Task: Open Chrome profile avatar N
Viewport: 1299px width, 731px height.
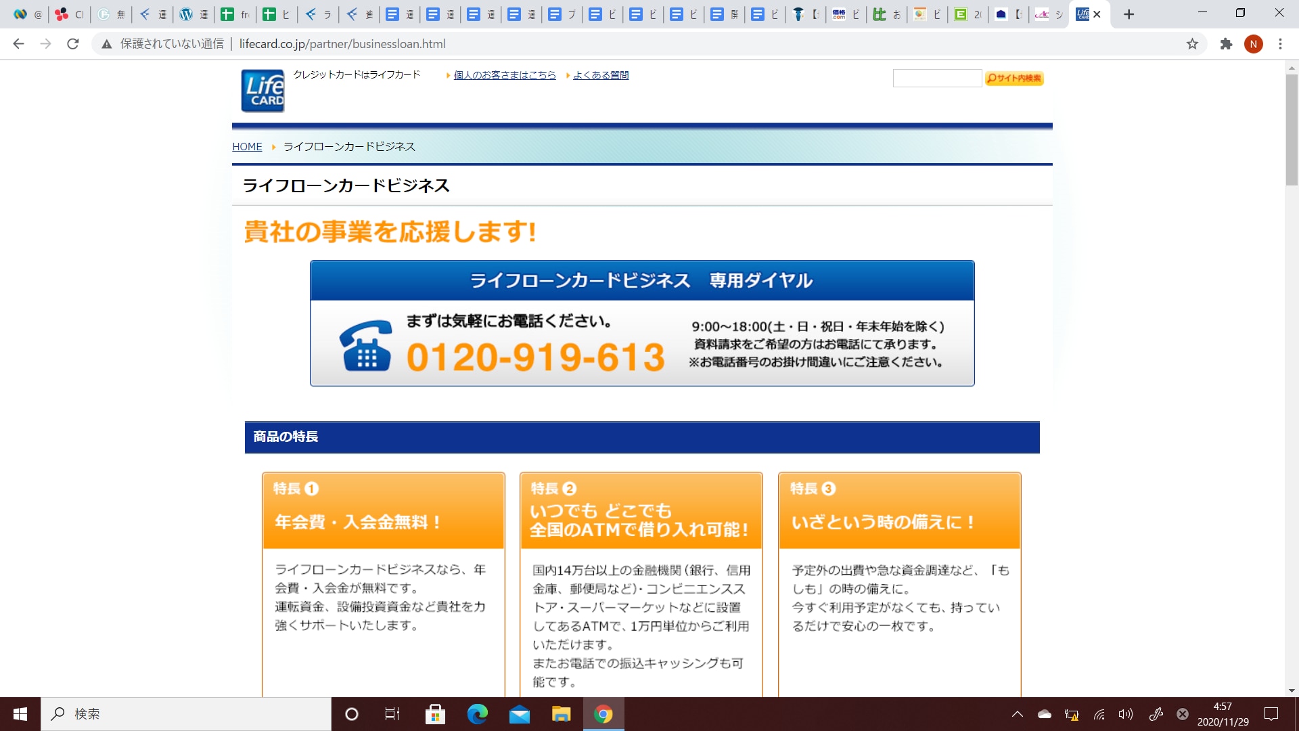Action: pyautogui.click(x=1253, y=44)
